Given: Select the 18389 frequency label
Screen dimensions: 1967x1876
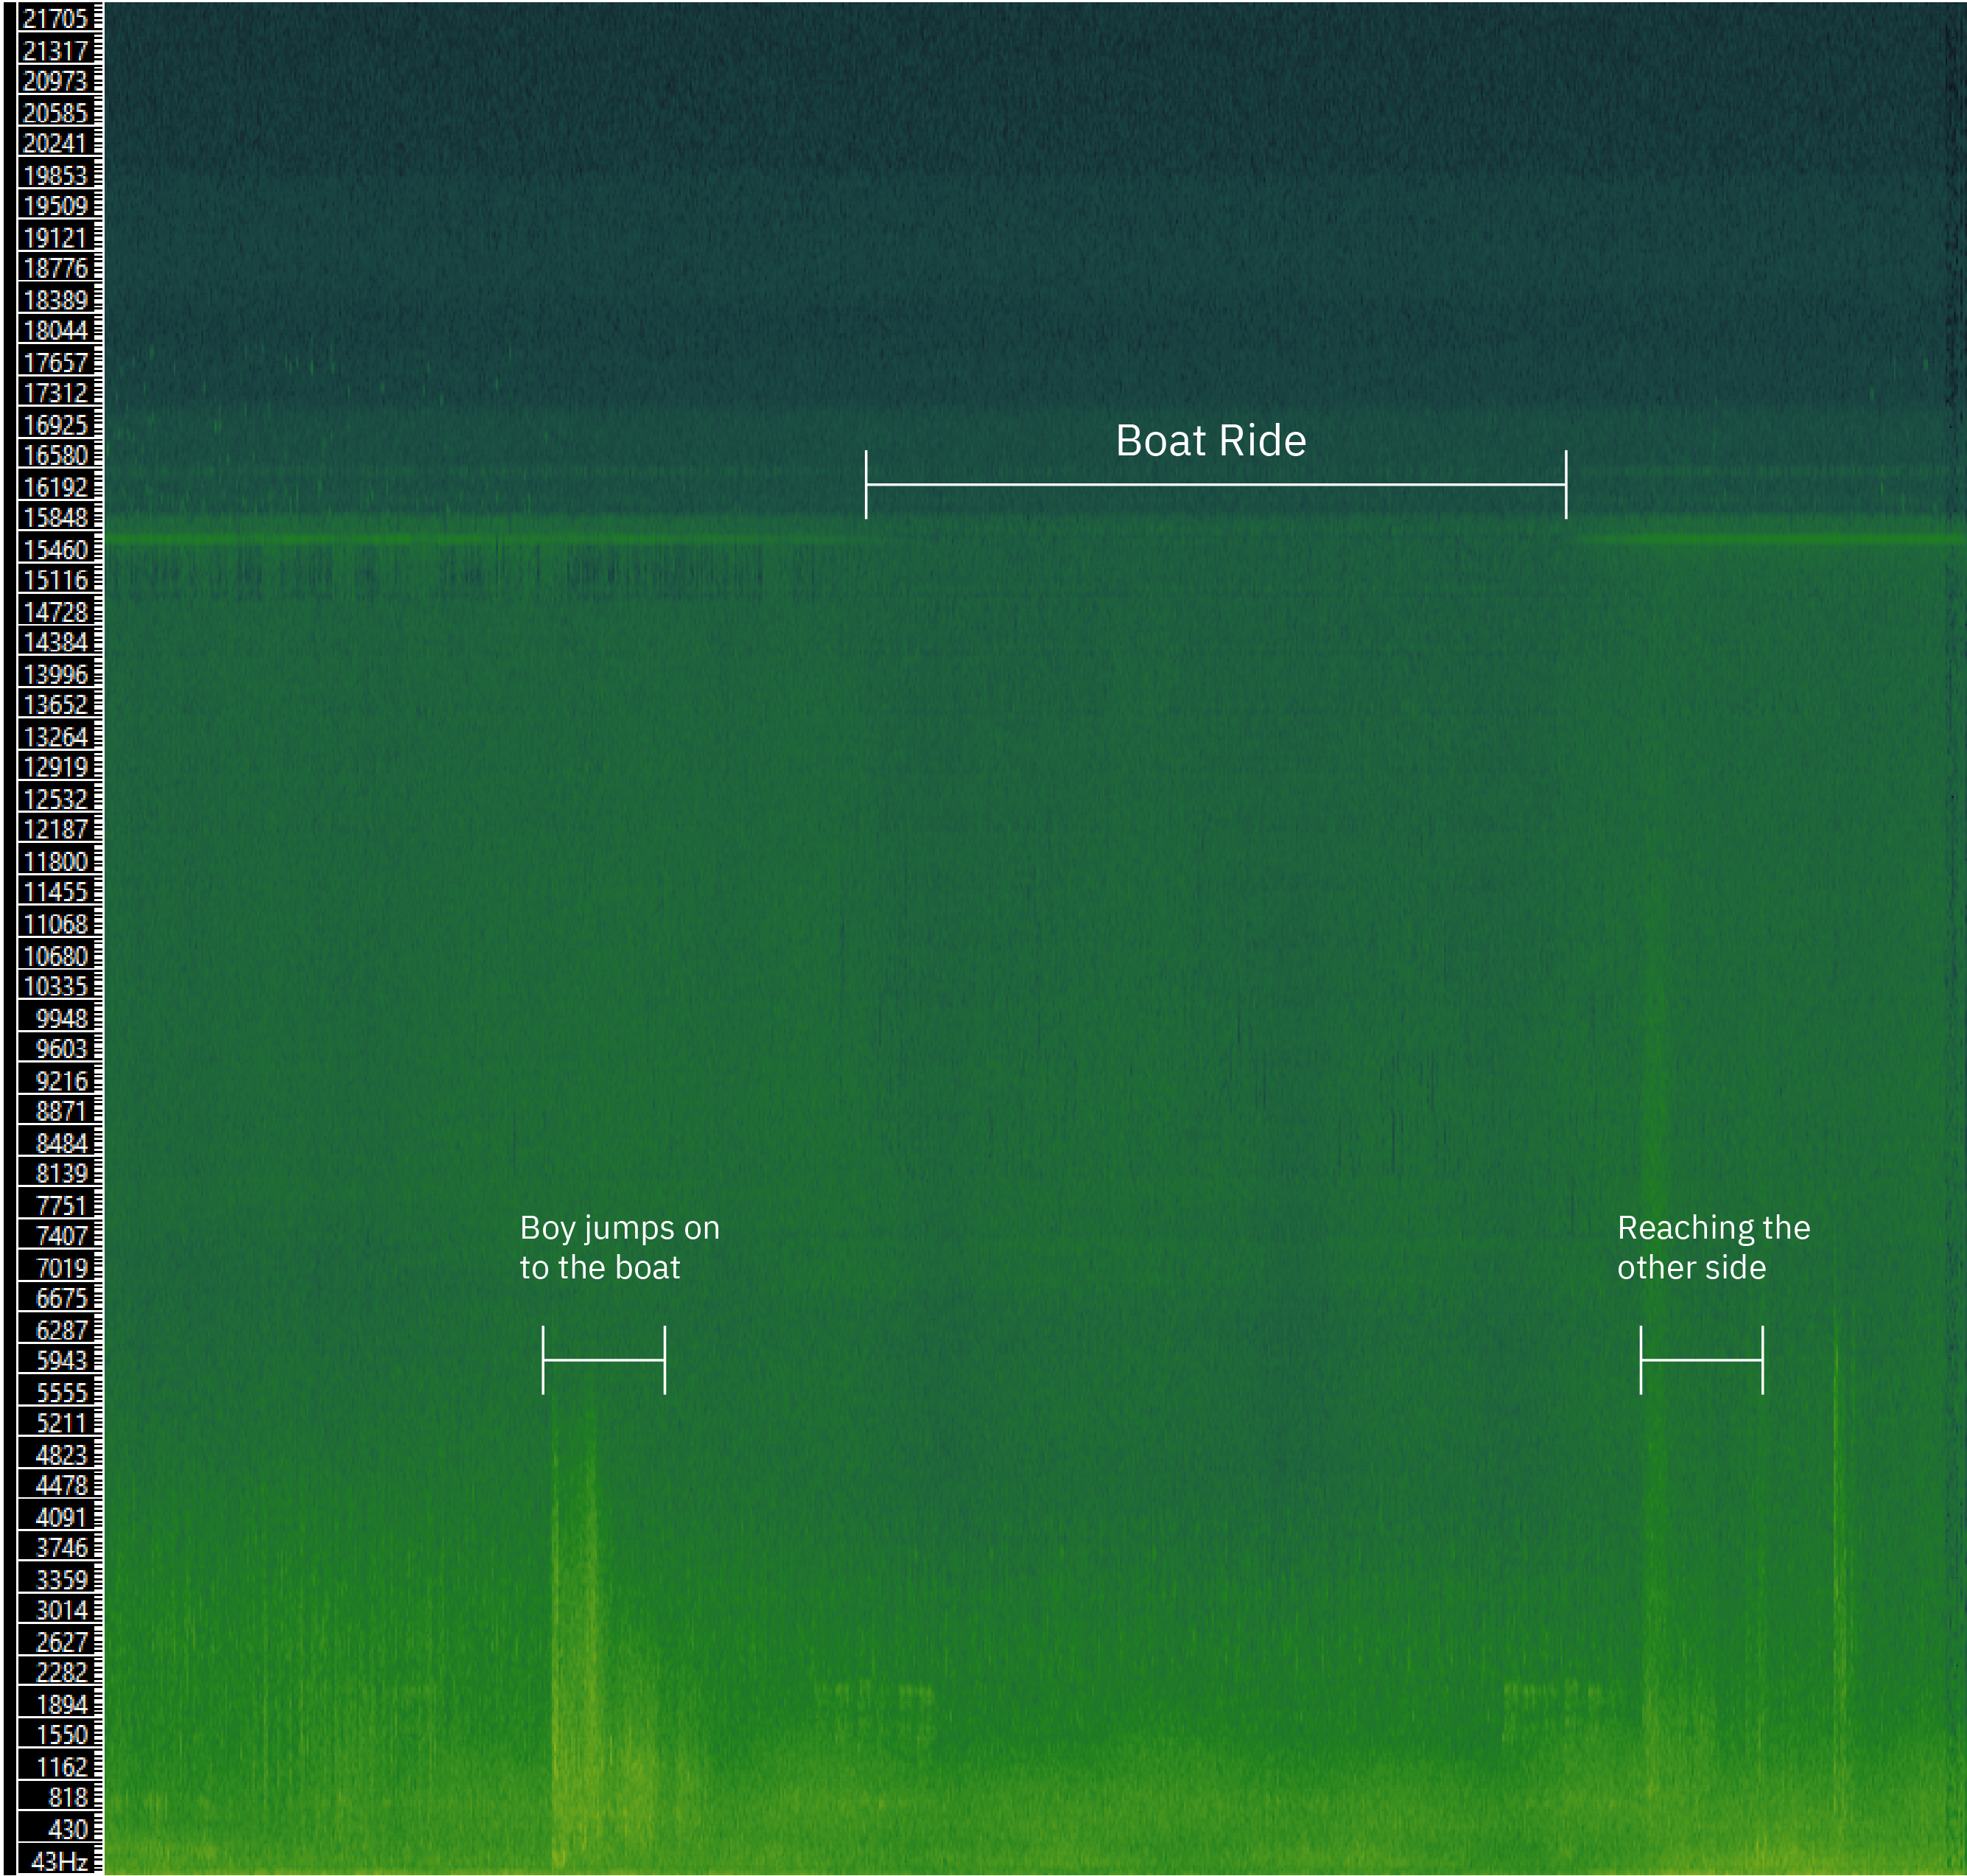Looking at the screenshot, I should click(56, 299).
